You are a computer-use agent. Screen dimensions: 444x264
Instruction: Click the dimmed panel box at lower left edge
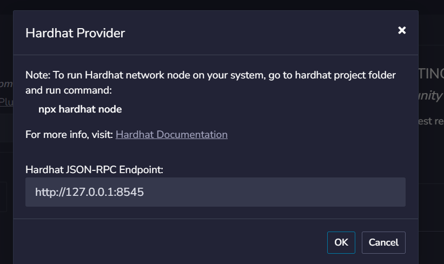pos(3,197)
